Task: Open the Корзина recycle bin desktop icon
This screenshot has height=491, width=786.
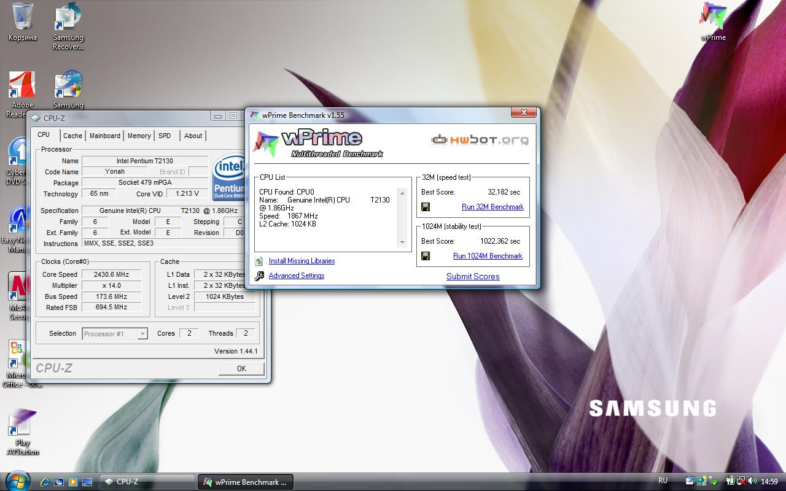Action: click(x=22, y=22)
